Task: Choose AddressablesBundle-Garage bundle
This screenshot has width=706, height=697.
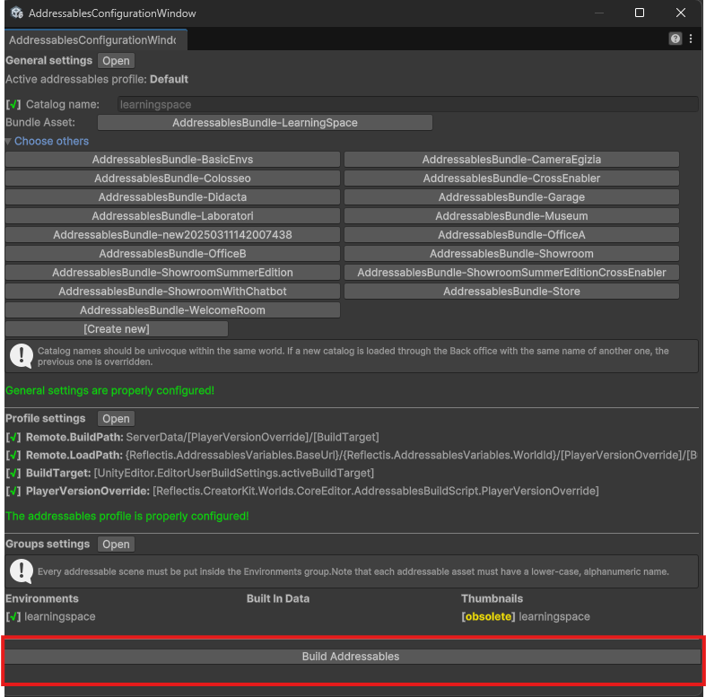Action: pyautogui.click(x=511, y=197)
